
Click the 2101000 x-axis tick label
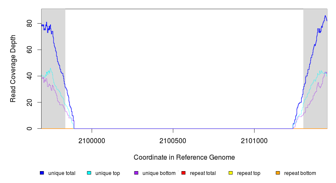(x=254, y=141)
